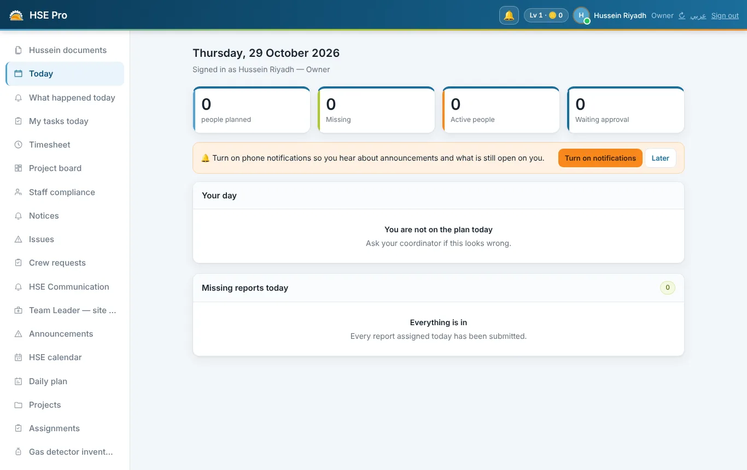Open Gas detector inventory

coord(65,452)
